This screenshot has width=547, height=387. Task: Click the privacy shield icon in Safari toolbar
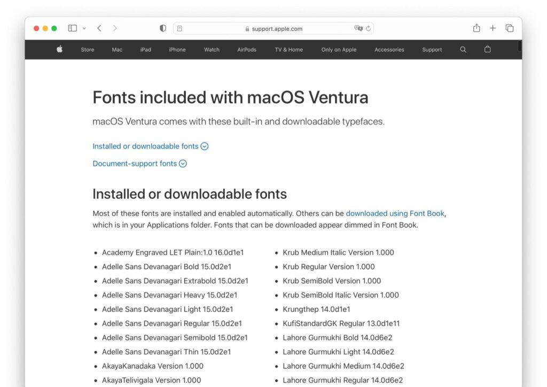click(x=163, y=28)
